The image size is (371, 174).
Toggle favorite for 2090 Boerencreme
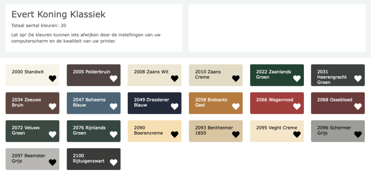click(x=175, y=134)
